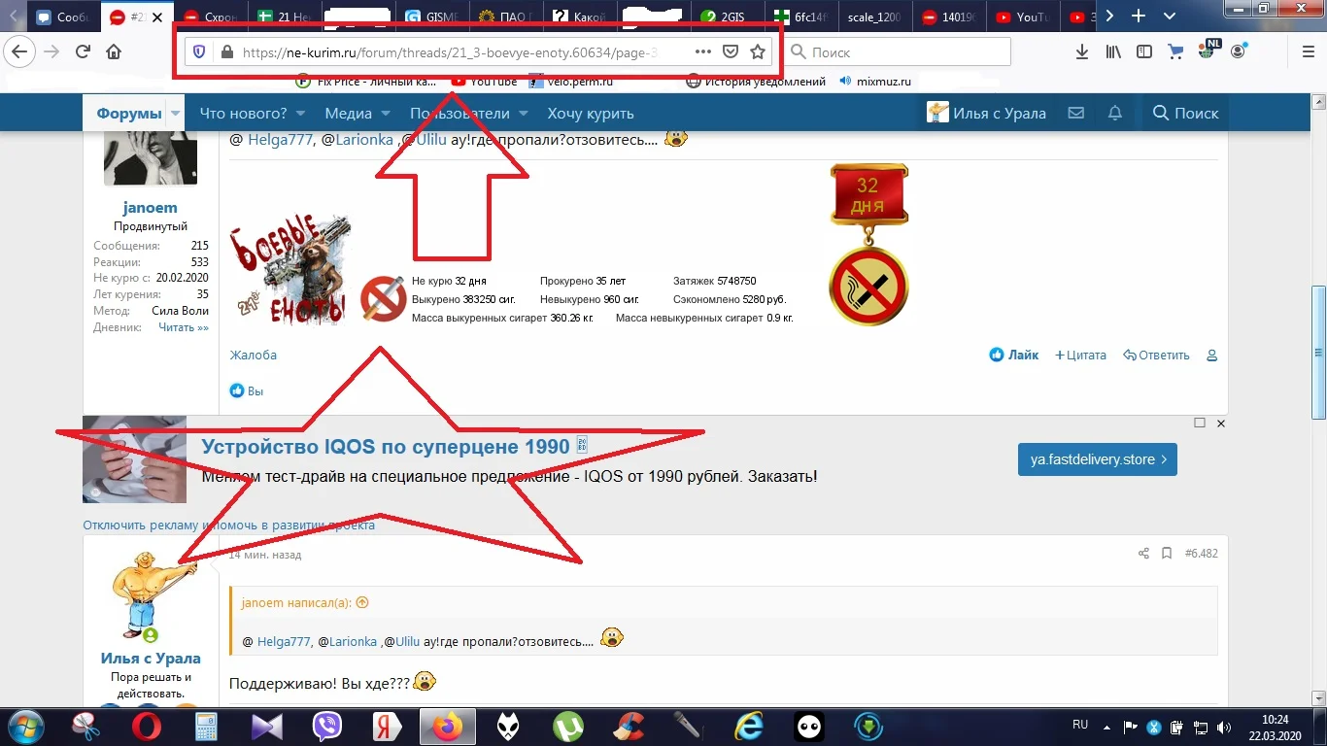Click the envelope inbox icon in forum header

pyautogui.click(x=1075, y=113)
